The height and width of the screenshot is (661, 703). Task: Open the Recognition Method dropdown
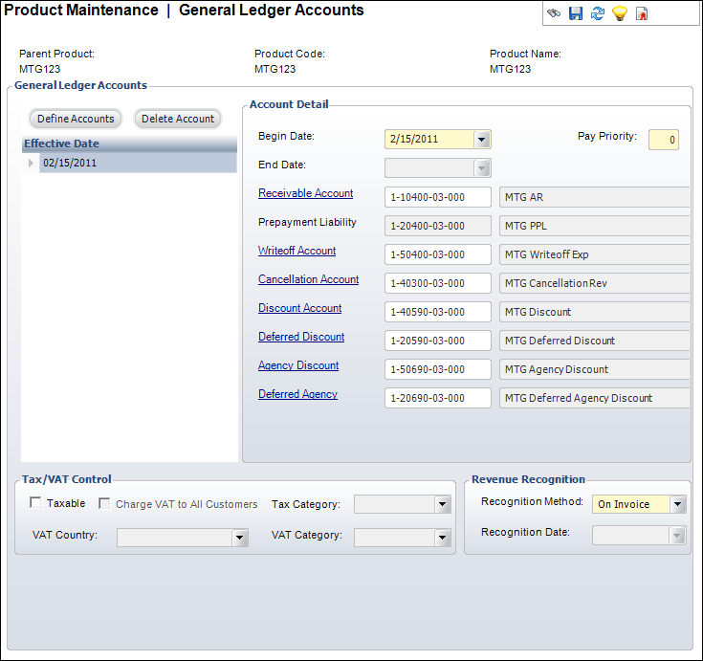[x=677, y=504]
